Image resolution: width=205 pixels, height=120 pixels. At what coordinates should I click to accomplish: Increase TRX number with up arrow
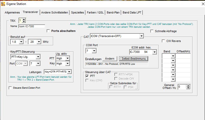click(x=24, y=19)
